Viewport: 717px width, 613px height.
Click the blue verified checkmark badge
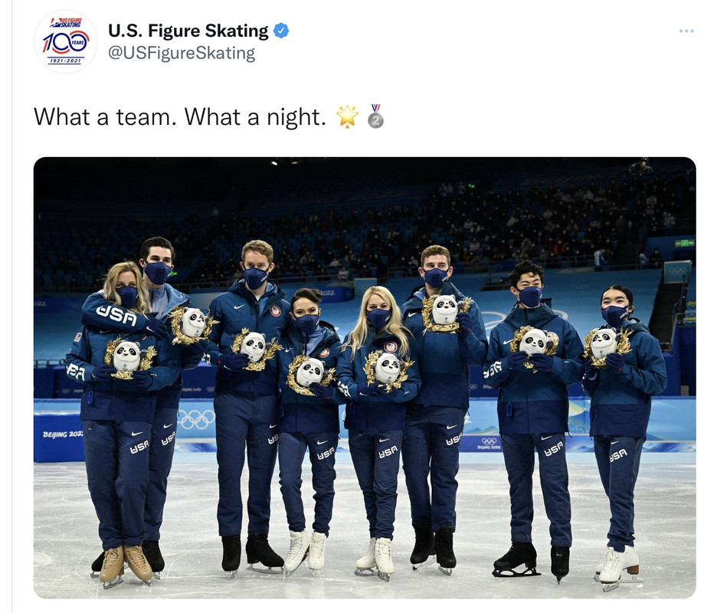[x=281, y=31]
